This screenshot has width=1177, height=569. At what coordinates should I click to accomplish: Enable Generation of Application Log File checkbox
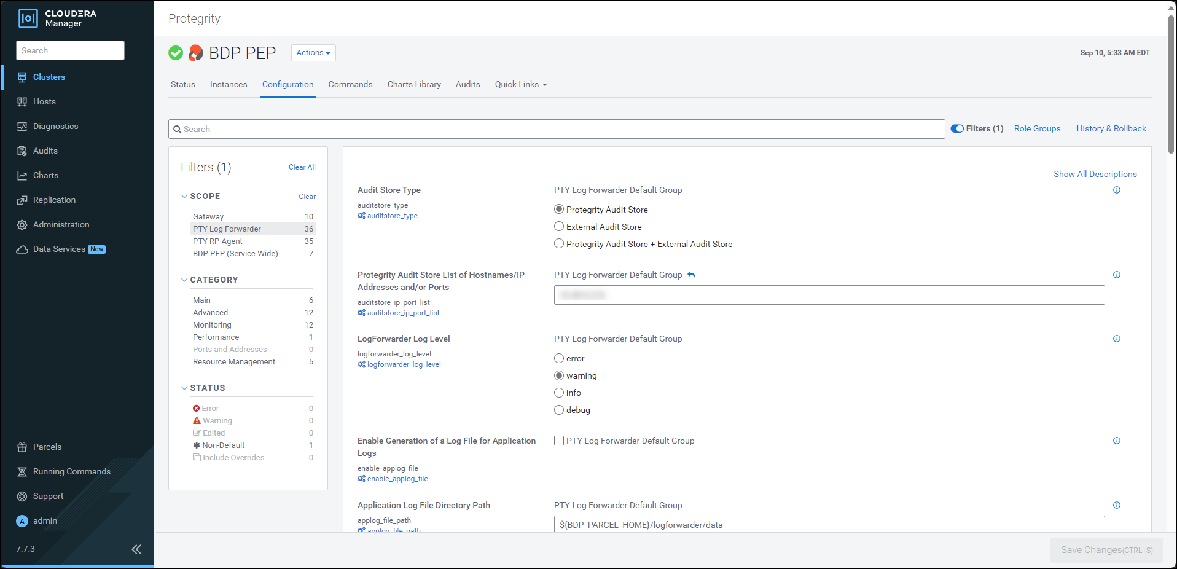coord(559,441)
